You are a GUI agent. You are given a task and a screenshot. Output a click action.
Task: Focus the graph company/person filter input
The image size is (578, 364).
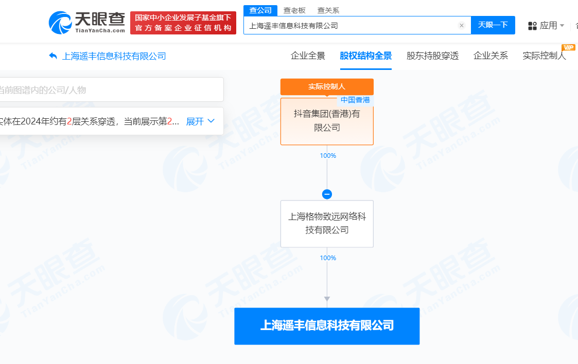point(111,90)
